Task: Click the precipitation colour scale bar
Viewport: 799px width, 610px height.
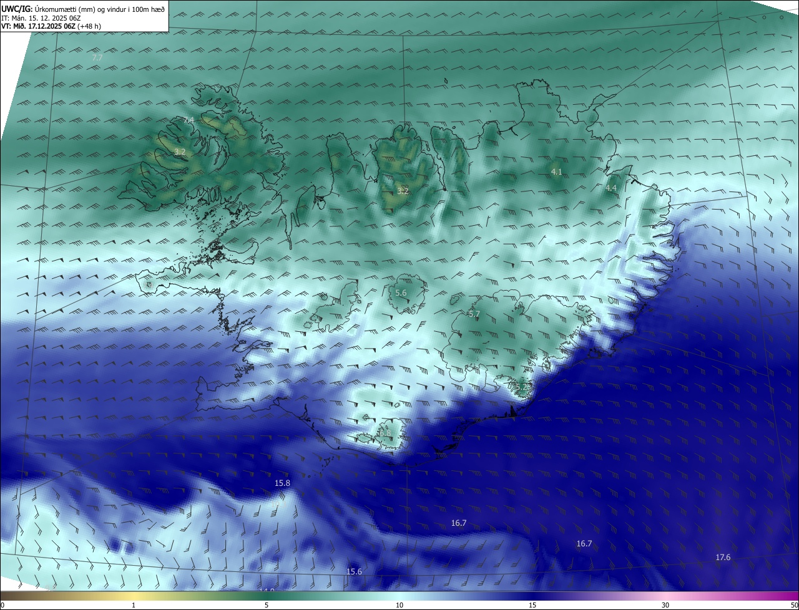Action: 399,596
